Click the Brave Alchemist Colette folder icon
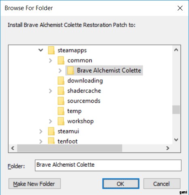189x195 pixels. click(71, 70)
